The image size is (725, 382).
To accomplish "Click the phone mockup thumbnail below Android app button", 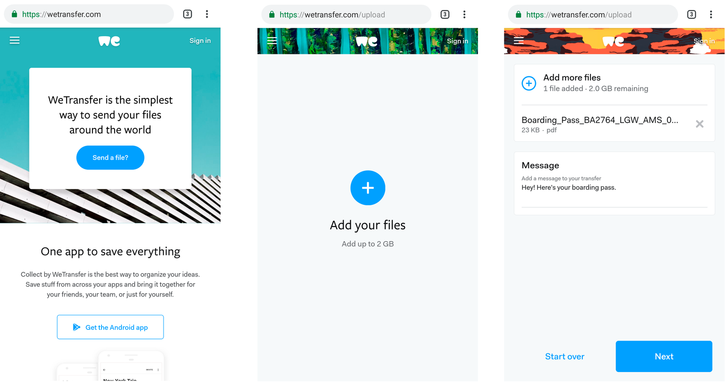I will click(x=111, y=366).
